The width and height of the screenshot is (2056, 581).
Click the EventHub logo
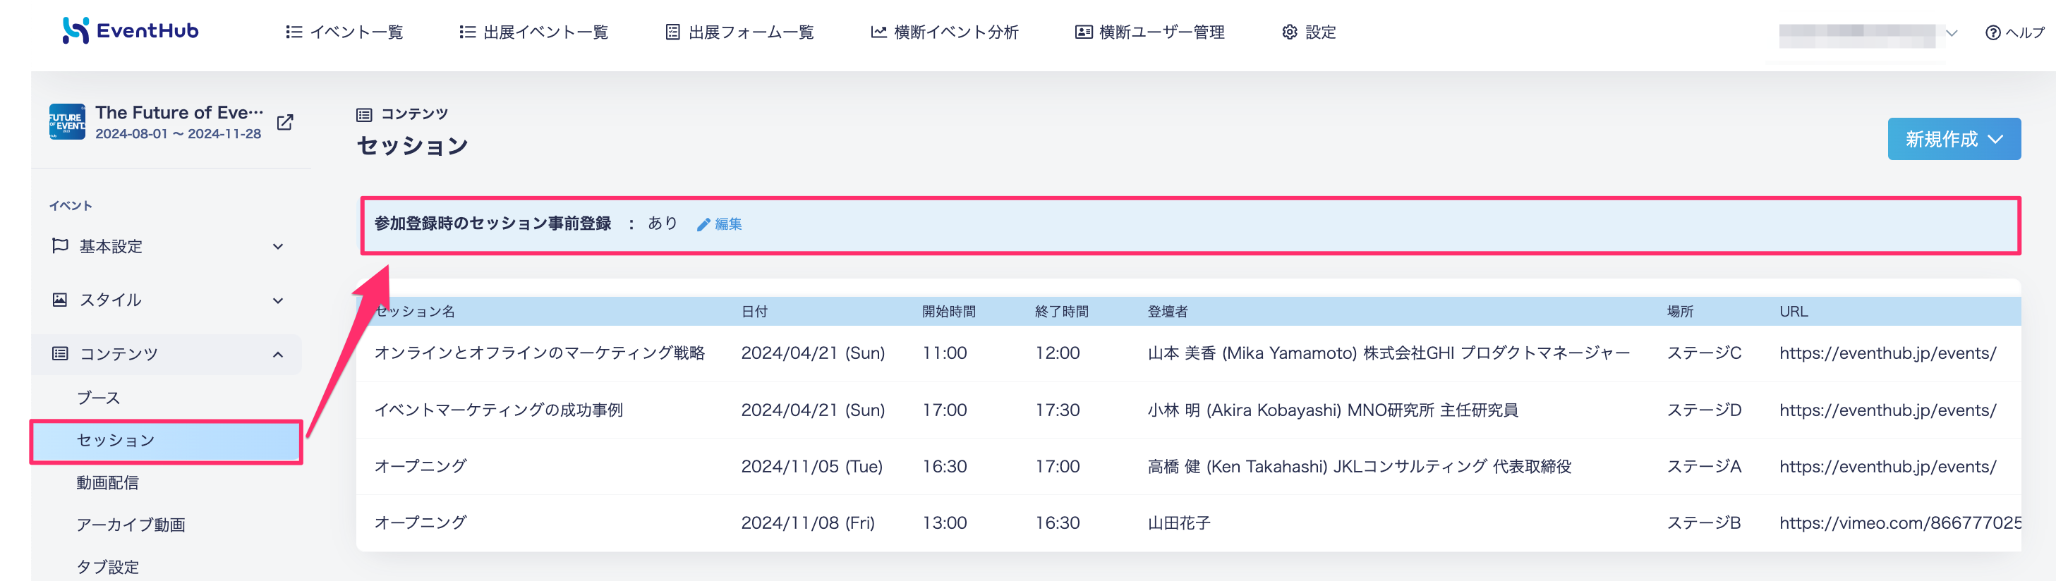tap(131, 31)
